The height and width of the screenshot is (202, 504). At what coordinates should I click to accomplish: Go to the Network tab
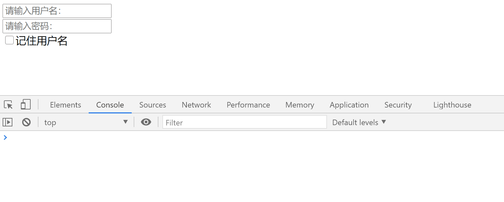click(x=196, y=105)
